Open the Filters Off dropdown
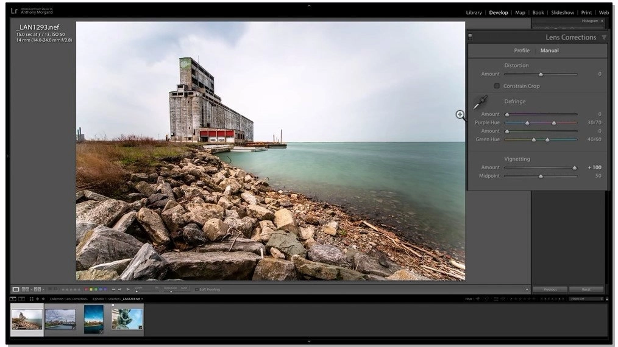 [x=585, y=299]
